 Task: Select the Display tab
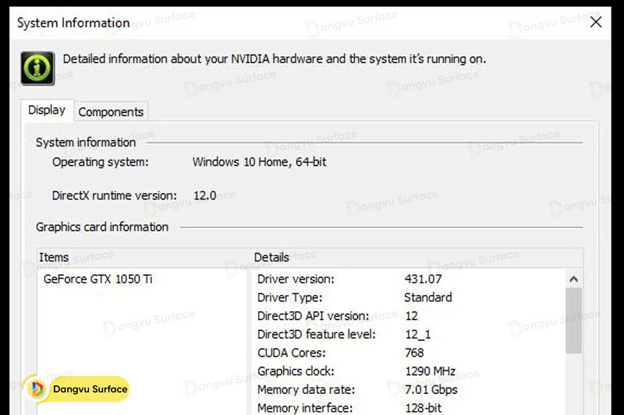(47, 111)
